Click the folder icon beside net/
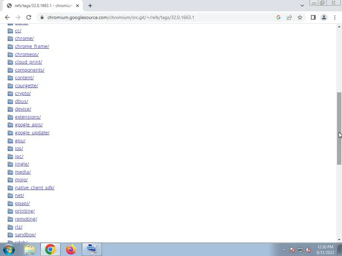The image size is (342, 256). point(10,196)
